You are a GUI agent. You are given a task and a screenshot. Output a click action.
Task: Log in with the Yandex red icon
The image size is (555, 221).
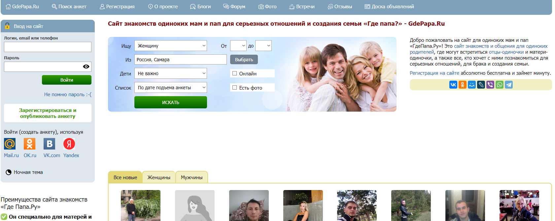click(69, 144)
